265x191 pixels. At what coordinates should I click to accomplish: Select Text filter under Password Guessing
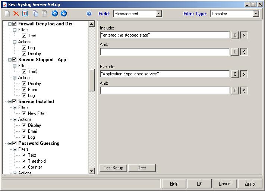pos(32,155)
